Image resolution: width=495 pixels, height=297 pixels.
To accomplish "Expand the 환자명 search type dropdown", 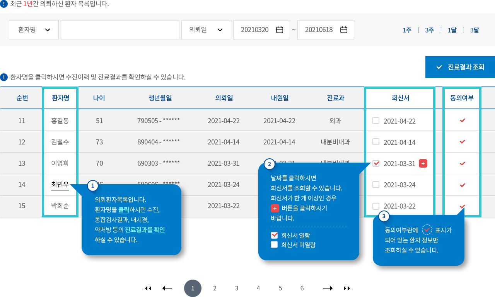I will coord(34,30).
